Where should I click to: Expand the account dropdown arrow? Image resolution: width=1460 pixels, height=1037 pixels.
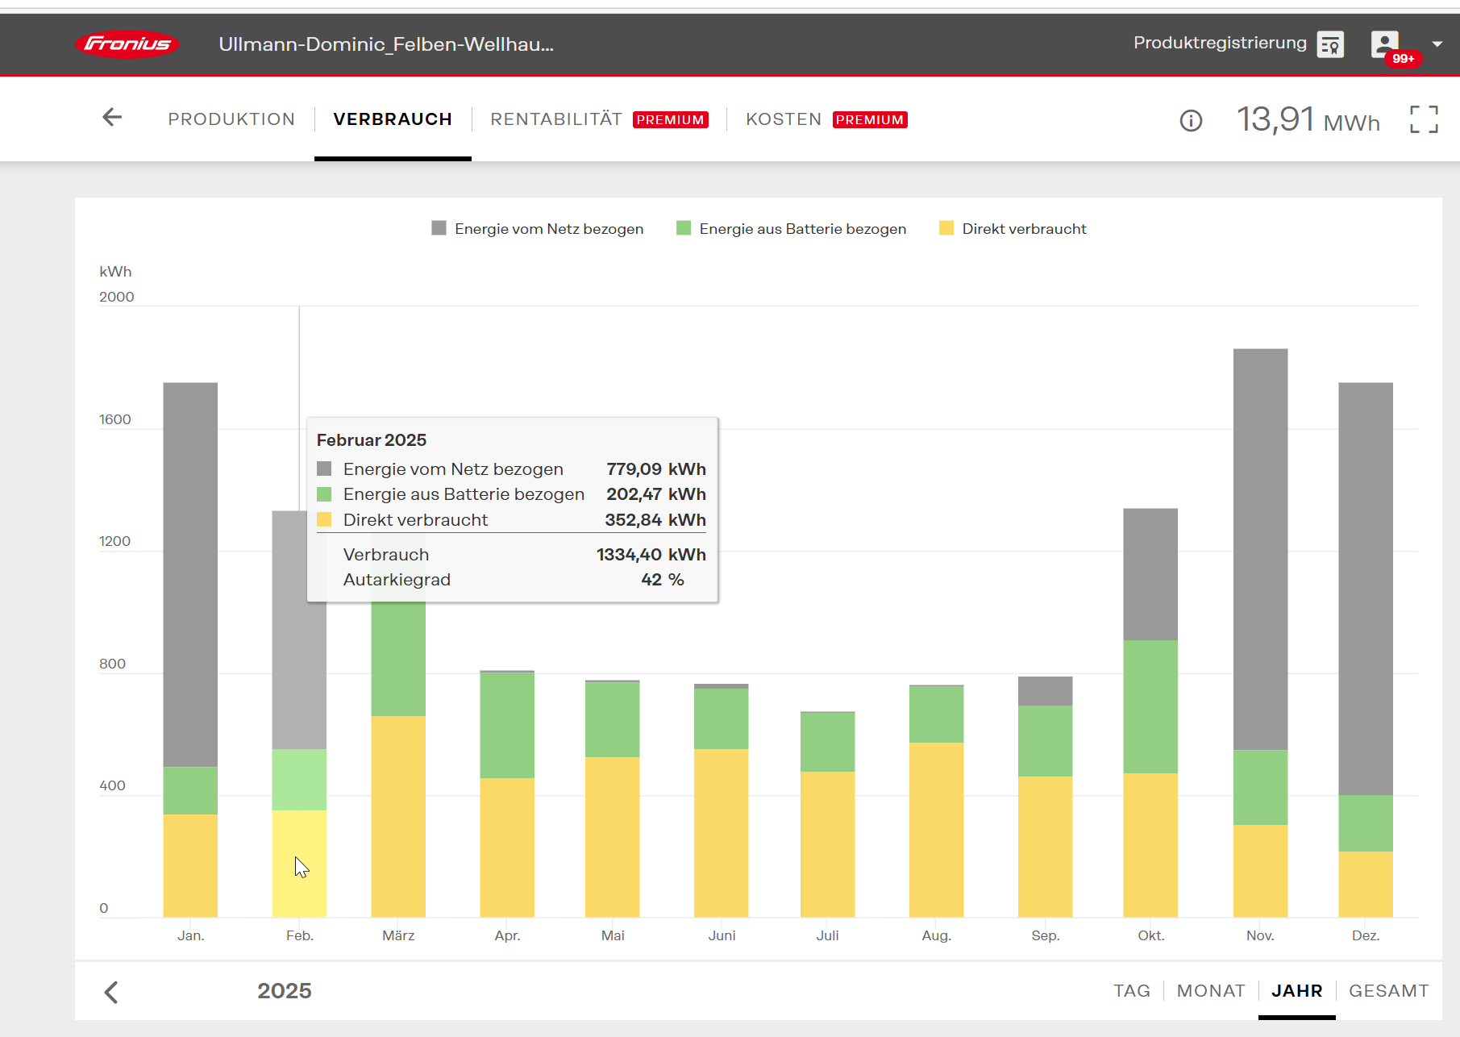click(x=1437, y=44)
